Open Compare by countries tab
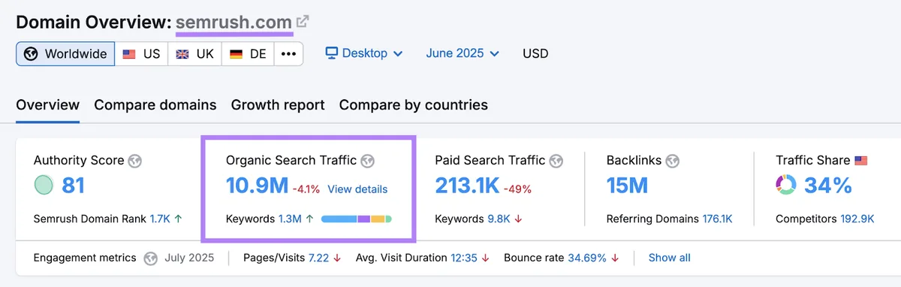 [414, 105]
